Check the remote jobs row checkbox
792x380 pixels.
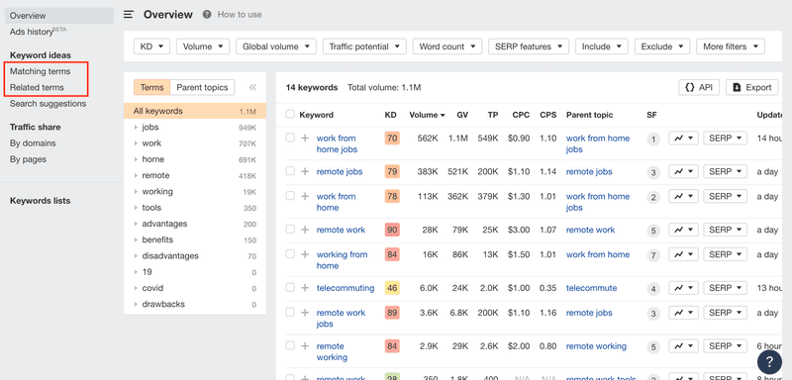[x=290, y=171]
